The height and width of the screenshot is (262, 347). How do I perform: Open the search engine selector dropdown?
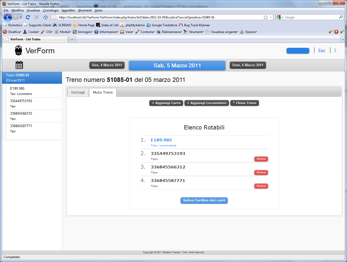click(x=280, y=17)
